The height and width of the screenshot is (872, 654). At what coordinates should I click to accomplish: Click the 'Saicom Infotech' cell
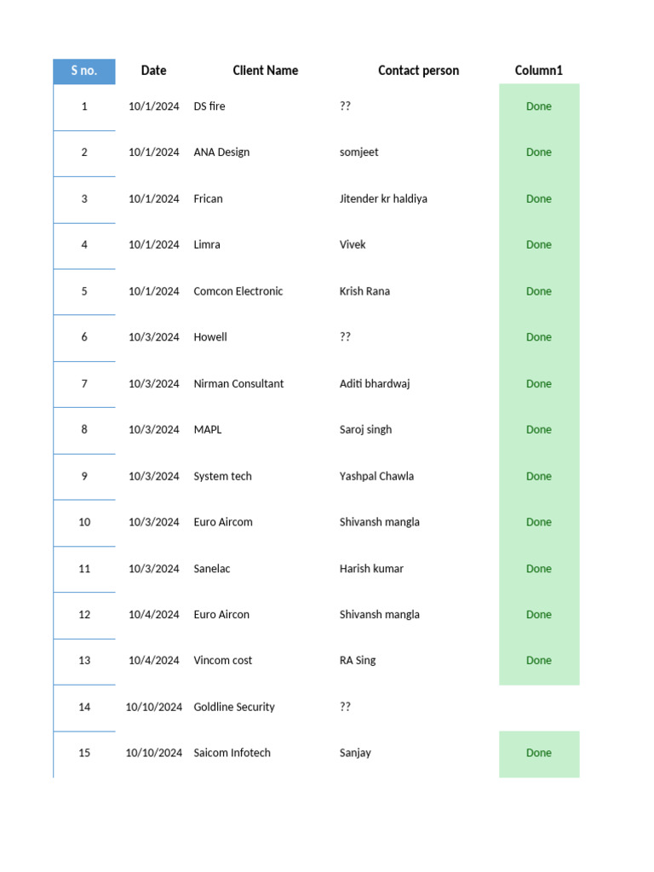click(232, 753)
